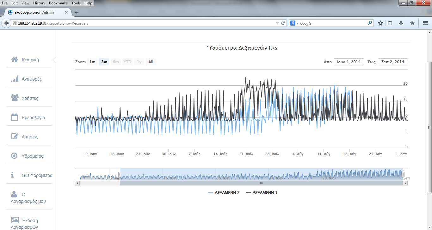The height and width of the screenshot is (230, 432).
Task: Toggle ΔΕΞΑΜΕΝΗ 2 series in legend
Action: [x=224, y=192]
